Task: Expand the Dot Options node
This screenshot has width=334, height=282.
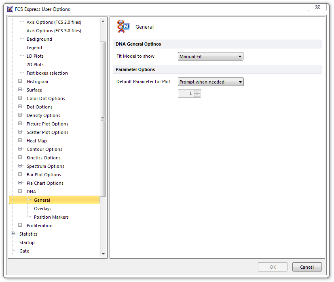Action: (20, 107)
